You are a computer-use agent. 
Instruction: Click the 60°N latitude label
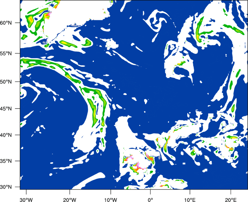(6, 23)
